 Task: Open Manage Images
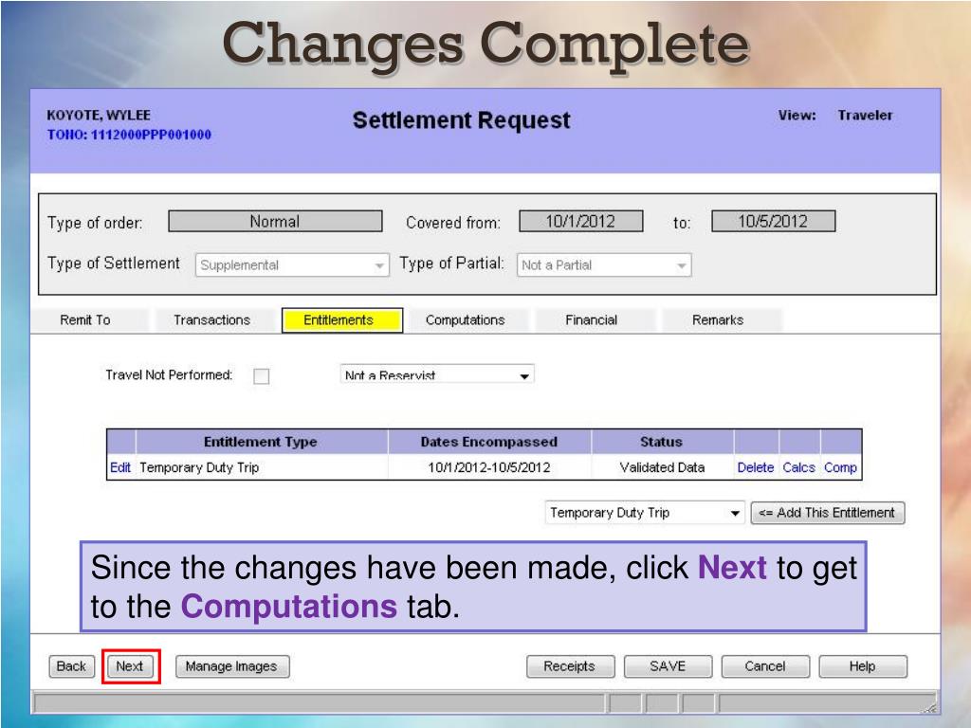tap(231, 666)
